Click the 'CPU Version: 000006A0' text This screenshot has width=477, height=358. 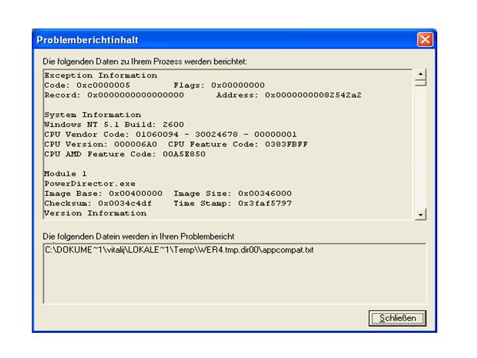(101, 144)
